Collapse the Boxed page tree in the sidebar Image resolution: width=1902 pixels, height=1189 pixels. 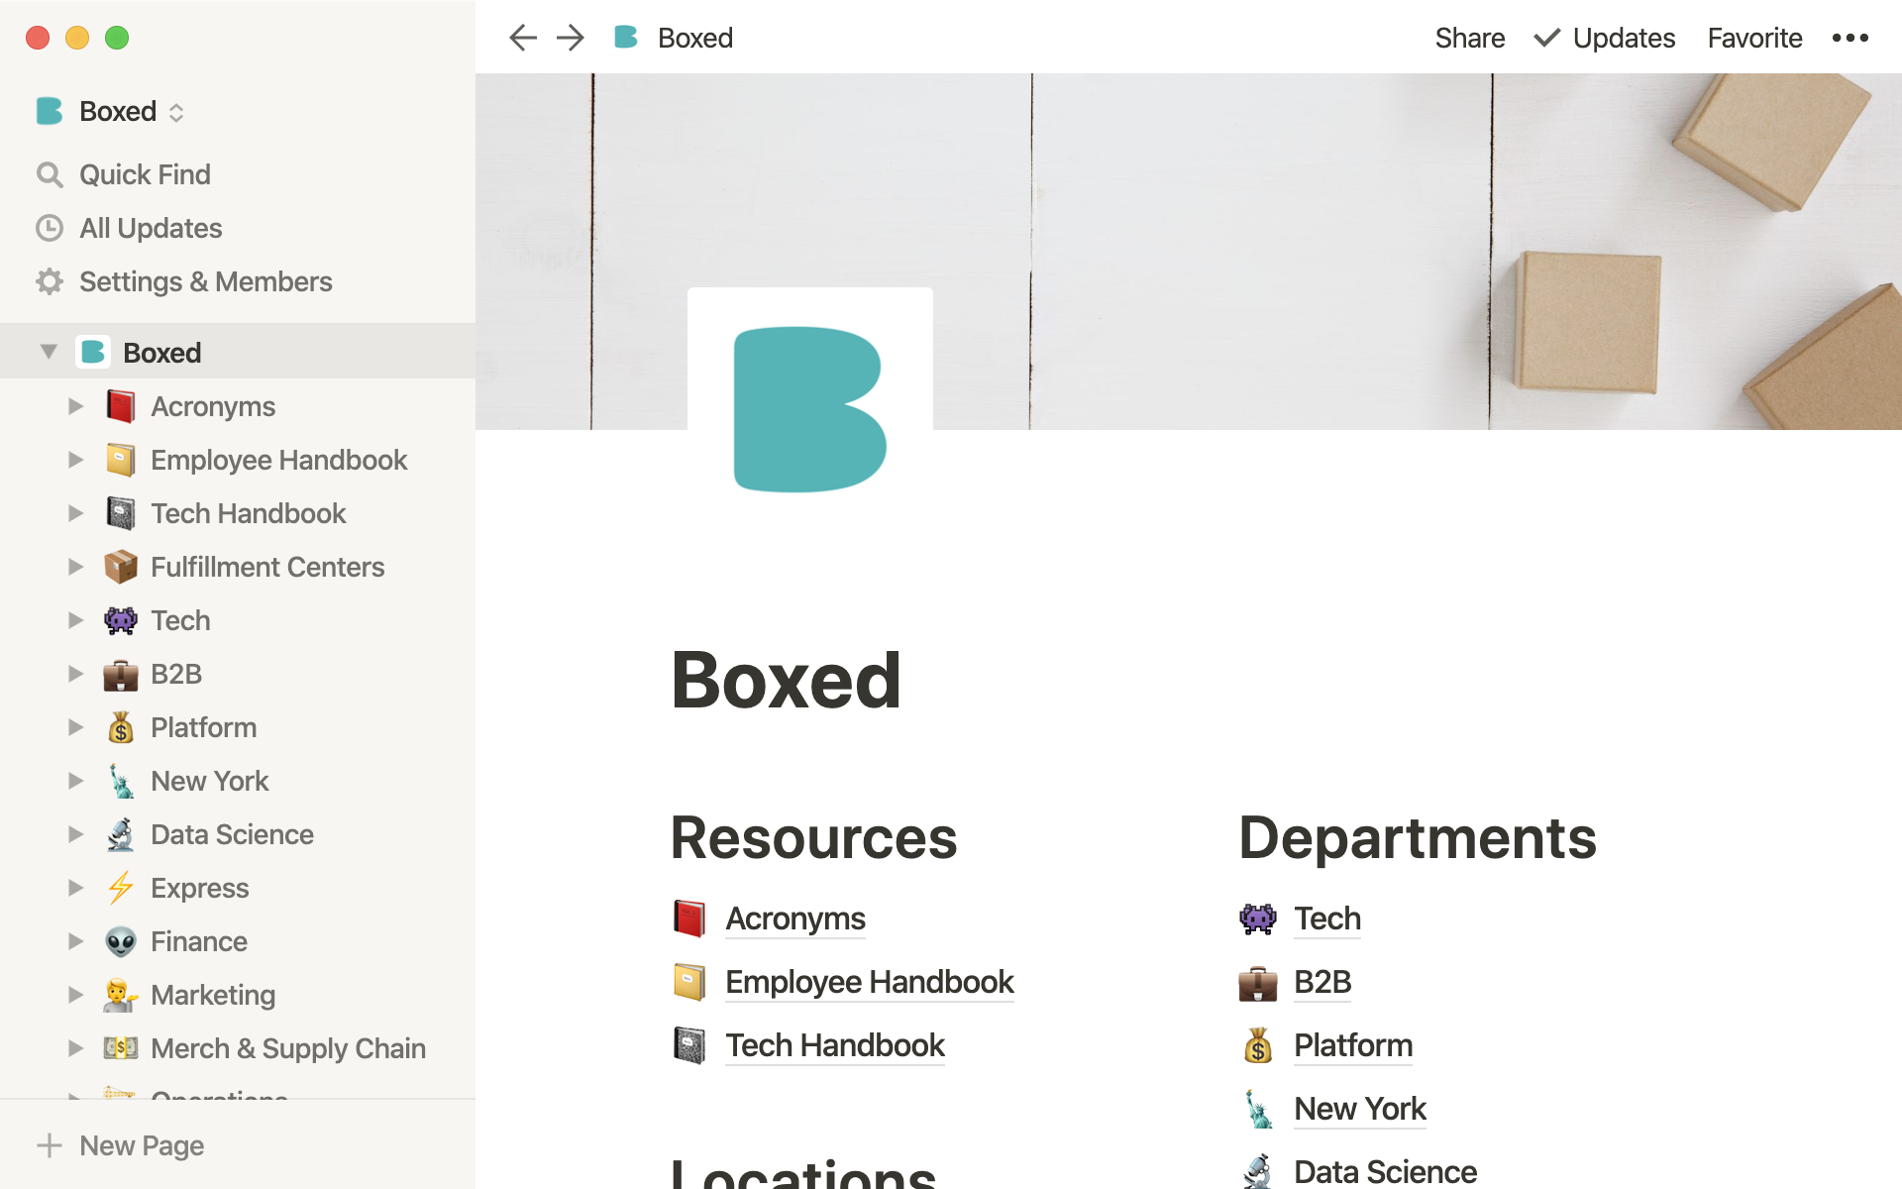(x=49, y=353)
